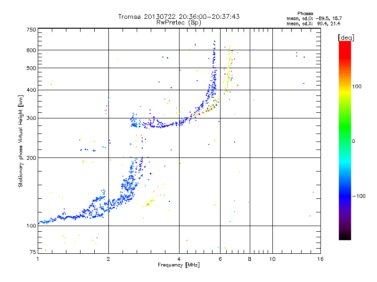Click the colorbar label '0'
Image resolution: width=377 pixels, height=282 pixels.
[x=353, y=141]
